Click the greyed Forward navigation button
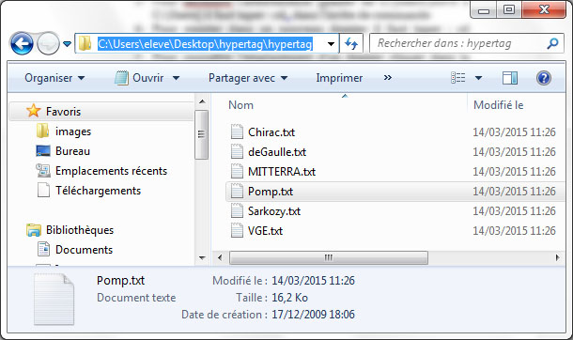573x340 pixels. coord(48,44)
